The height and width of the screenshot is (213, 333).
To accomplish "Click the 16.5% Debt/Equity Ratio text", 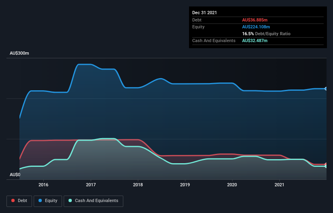I will click(266, 34).
